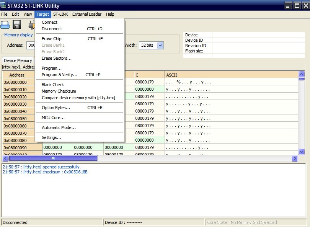Click C-column cell 00000000 in row 0x08000080
The height and width of the screenshot is (227, 310).
(150, 140)
